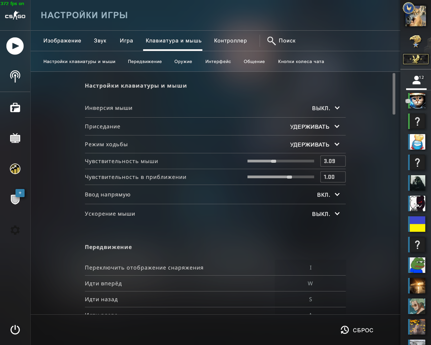The width and height of the screenshot is (431, 345).
Task: Select the blue chef character friend avatar
Action: [417, 142]
